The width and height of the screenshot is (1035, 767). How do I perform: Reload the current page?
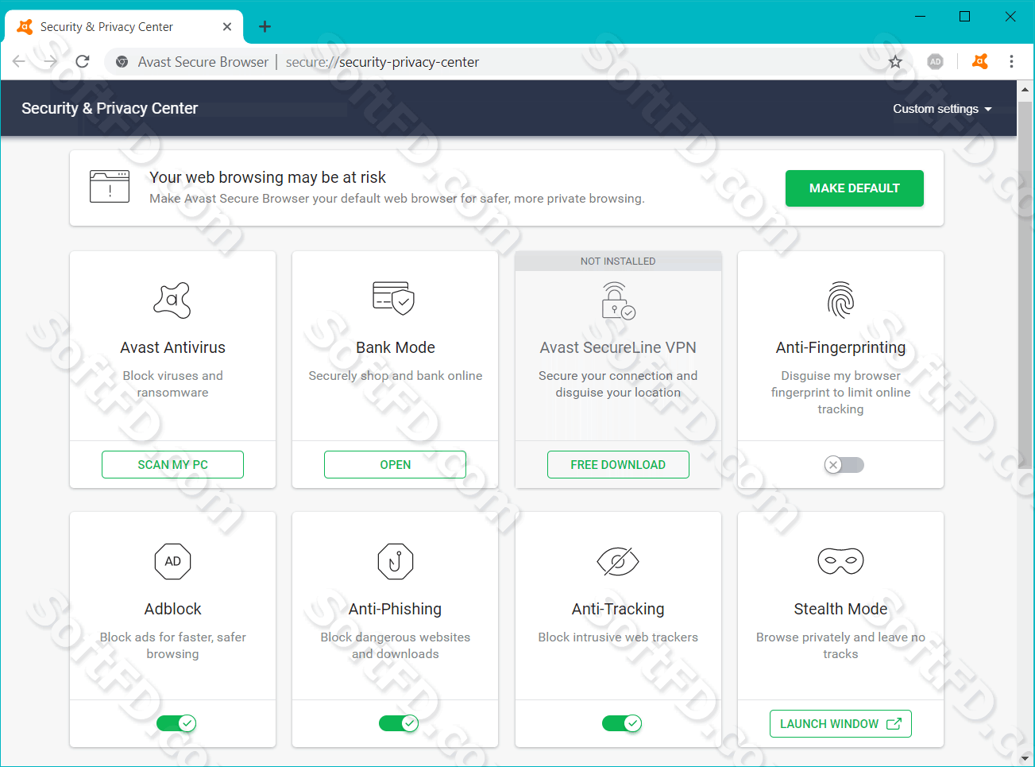pos(83,62)
